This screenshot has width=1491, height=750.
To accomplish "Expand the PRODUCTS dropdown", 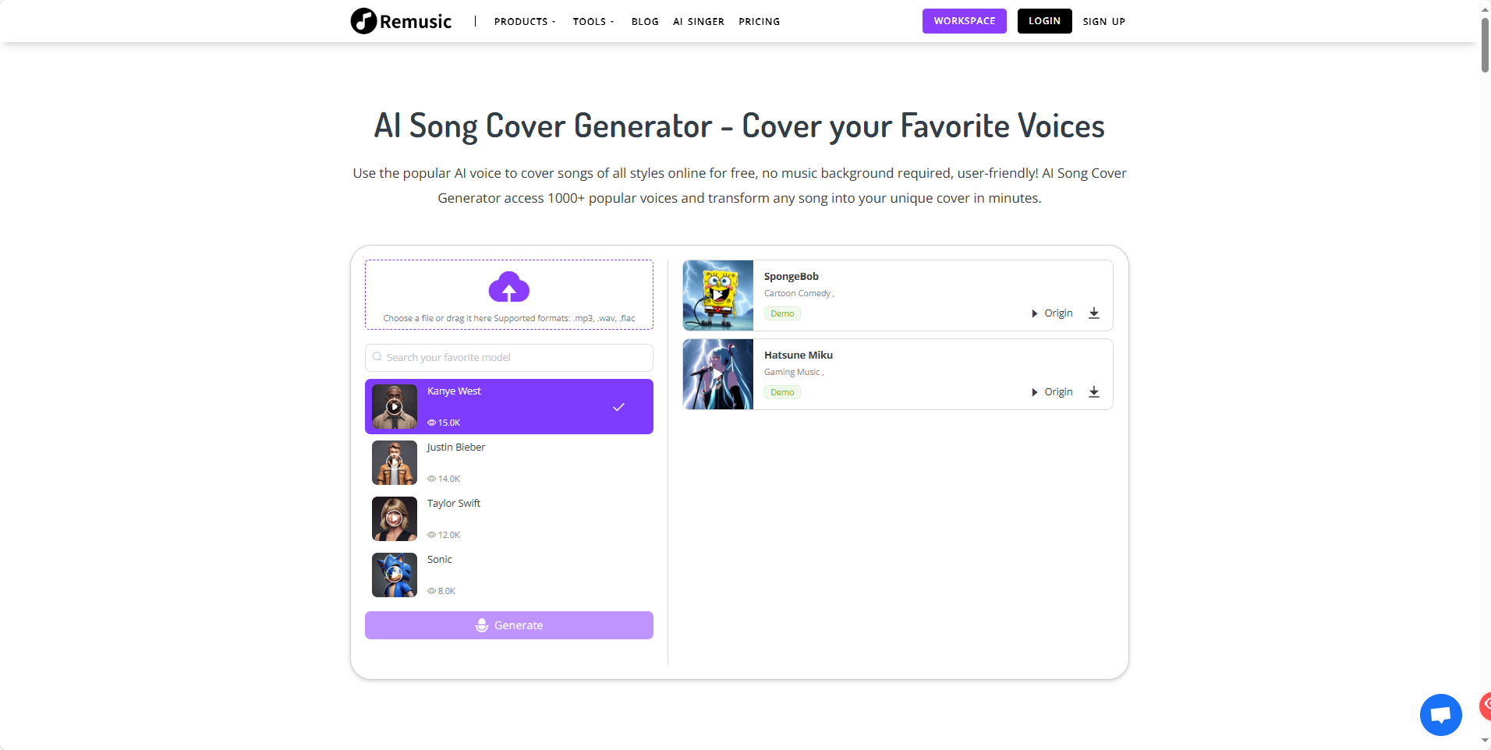I will click(524, 21).
